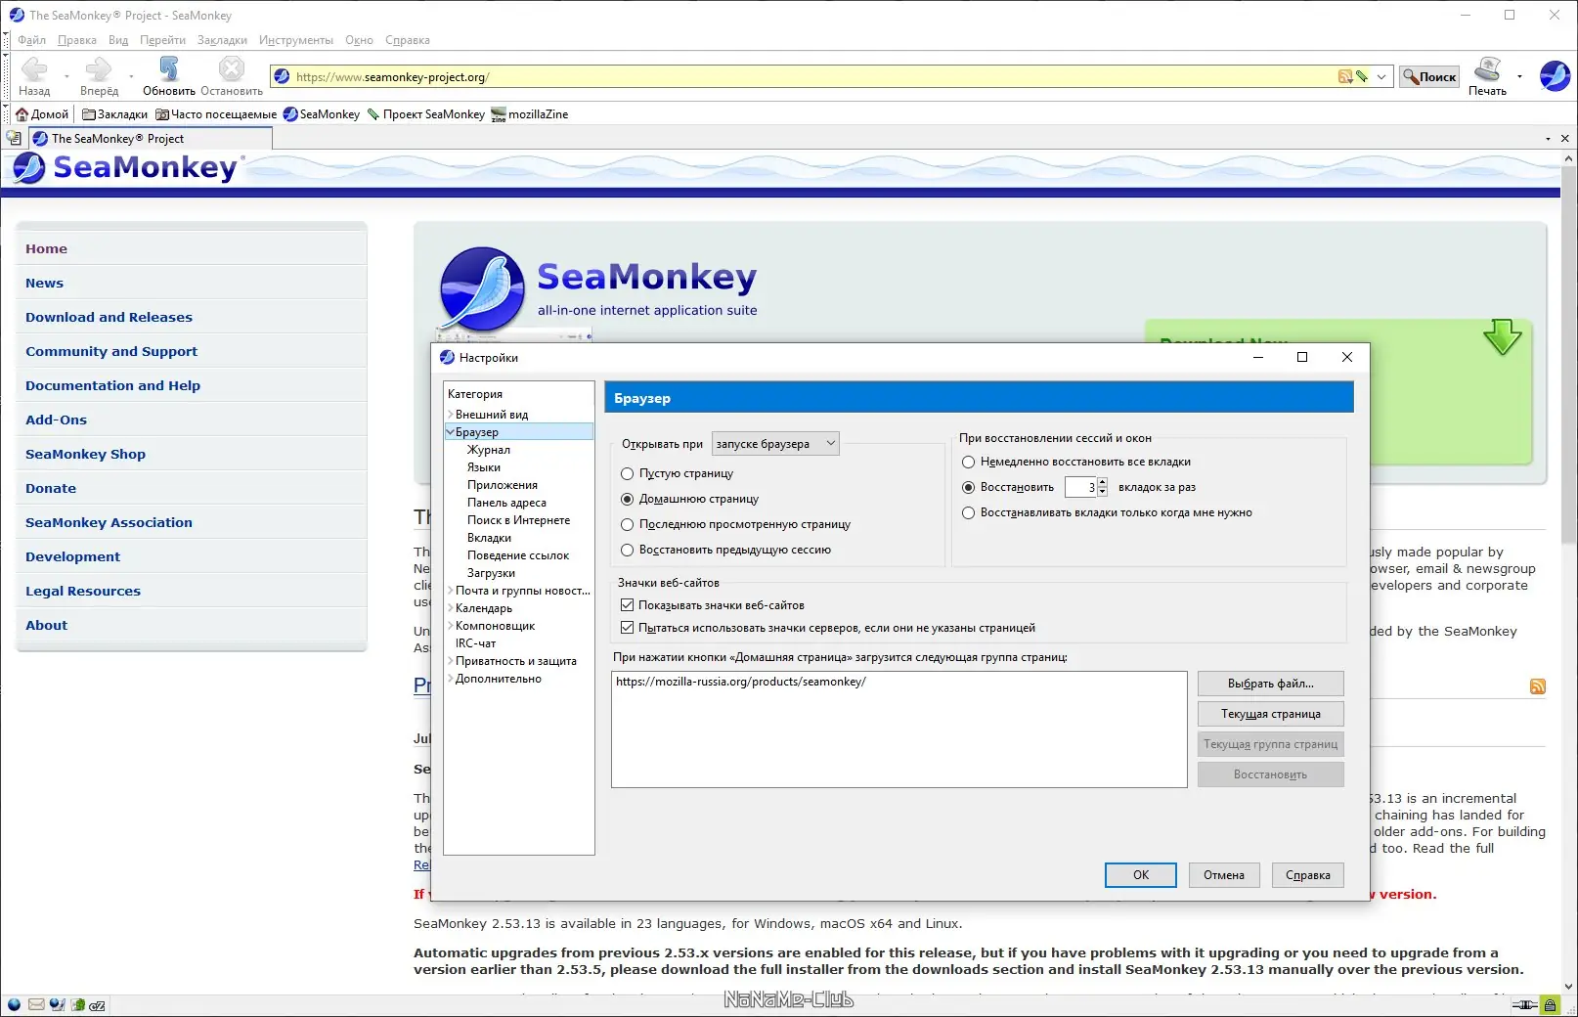Switch to The SeaMonkey Project tab
Screen dimensions: 1578x1017
(149, 139)
